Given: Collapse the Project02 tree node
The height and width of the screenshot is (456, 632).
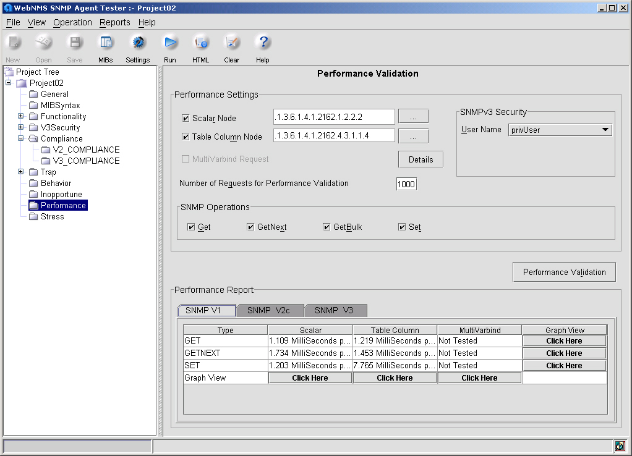Looking at the screenshot, I should point(9,83).
